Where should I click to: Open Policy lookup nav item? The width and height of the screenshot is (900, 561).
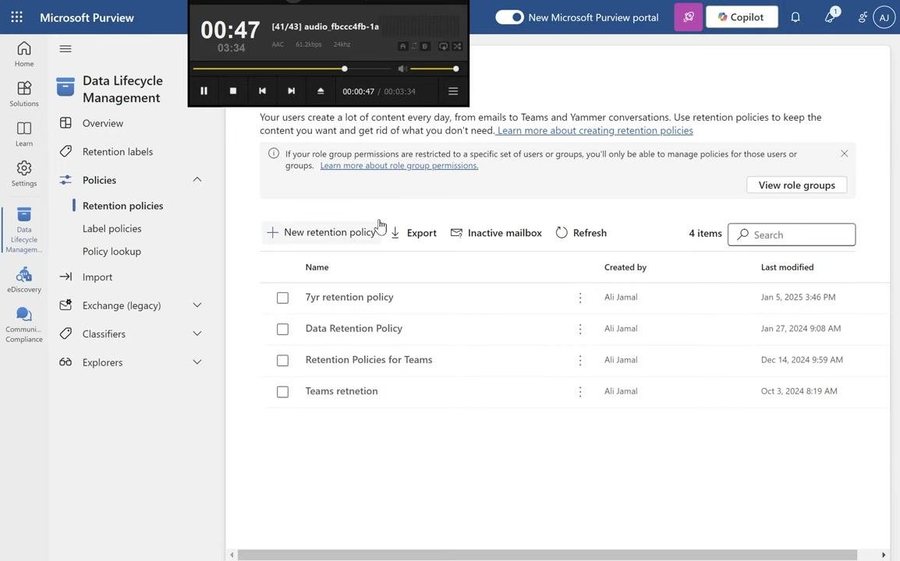[112, 251]
